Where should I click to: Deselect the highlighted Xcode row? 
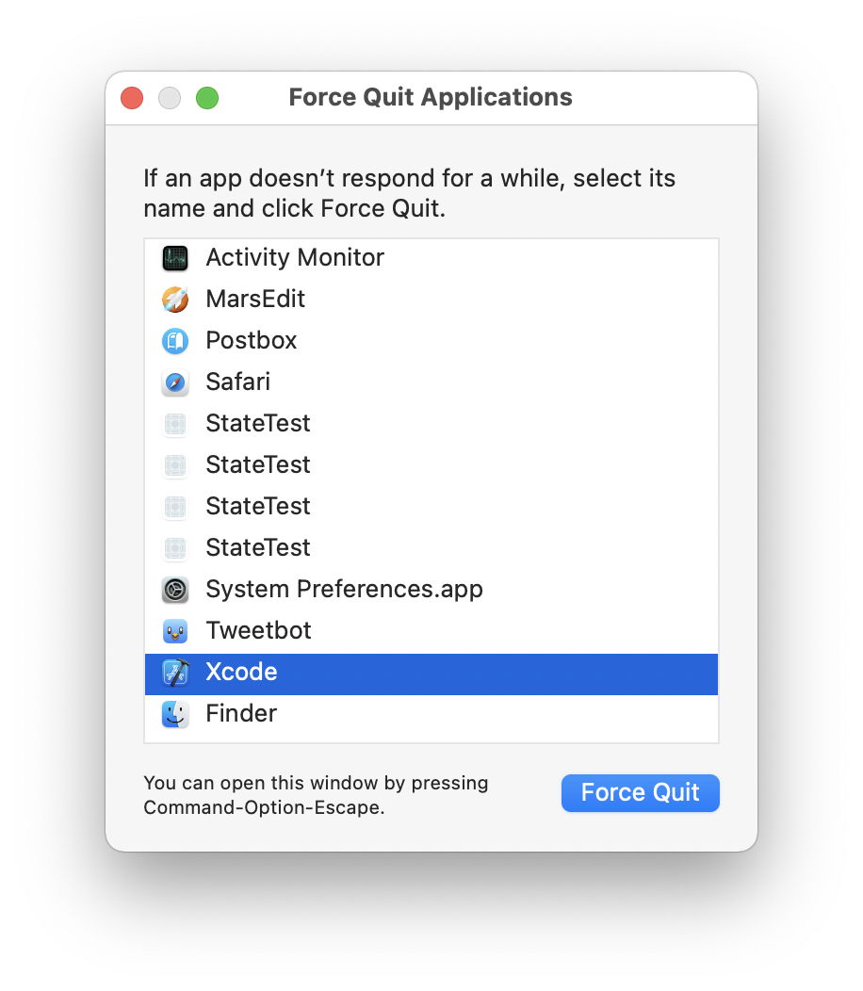point(241,672)
